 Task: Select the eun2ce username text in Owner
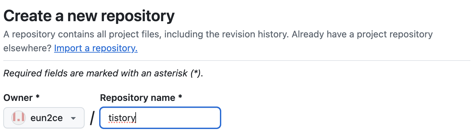pos(46,118)
